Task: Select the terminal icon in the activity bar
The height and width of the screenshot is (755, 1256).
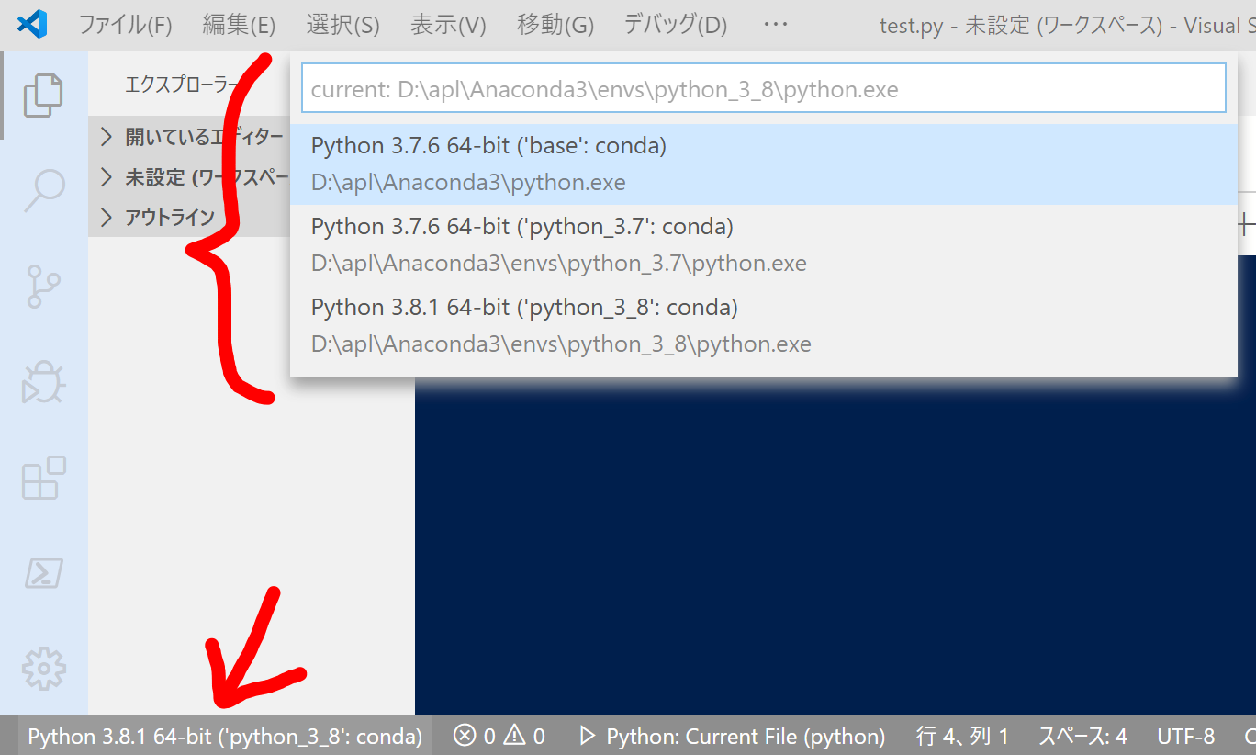Action: 45,574
